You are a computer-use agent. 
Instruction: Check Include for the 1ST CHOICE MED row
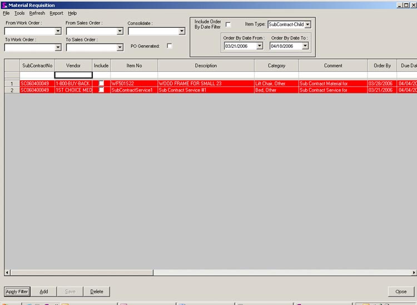(x=101, y=90)
